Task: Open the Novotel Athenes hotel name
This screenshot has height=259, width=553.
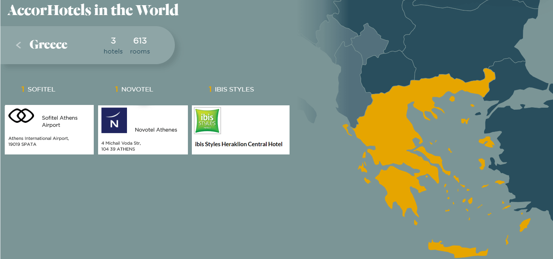Action: (156, 130)
